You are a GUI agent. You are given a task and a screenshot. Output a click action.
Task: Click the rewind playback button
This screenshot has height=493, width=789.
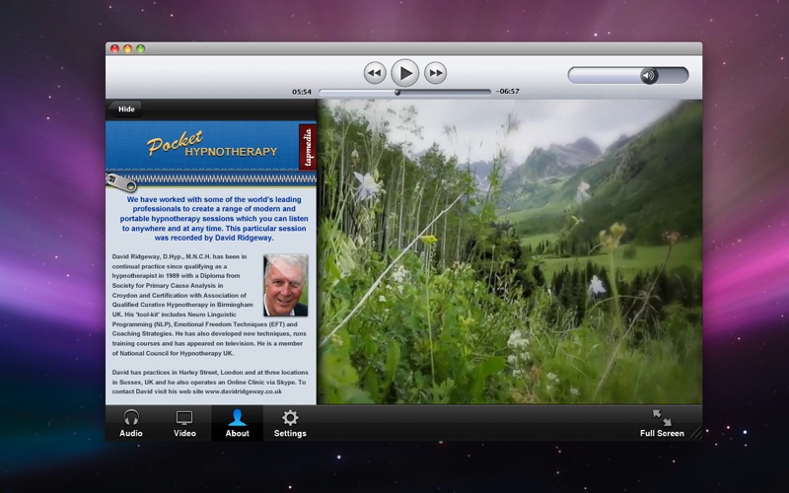375,73
